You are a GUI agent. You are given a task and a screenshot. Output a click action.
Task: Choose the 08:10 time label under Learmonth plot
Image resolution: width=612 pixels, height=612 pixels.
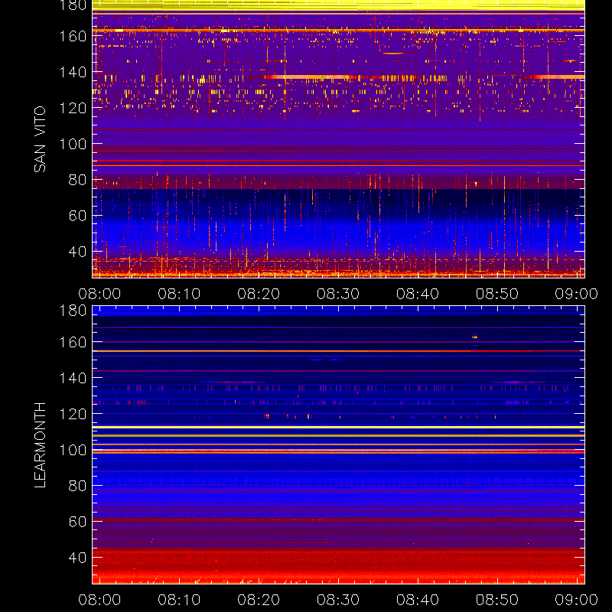tap(179, 600)
